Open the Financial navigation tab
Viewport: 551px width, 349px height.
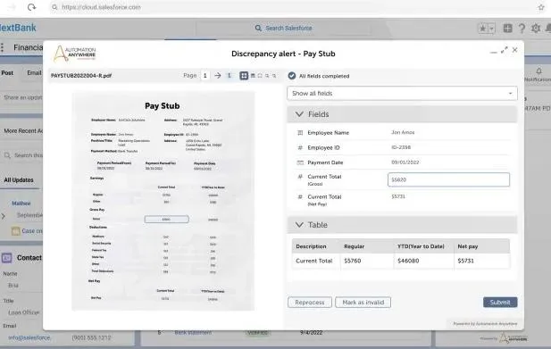pos(28,47)
